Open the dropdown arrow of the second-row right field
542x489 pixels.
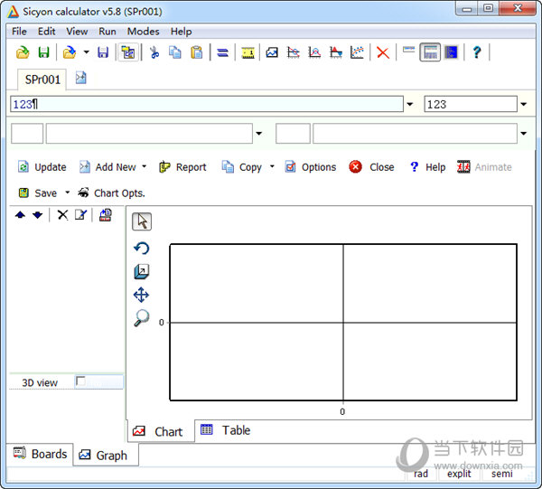pos(524,133)
